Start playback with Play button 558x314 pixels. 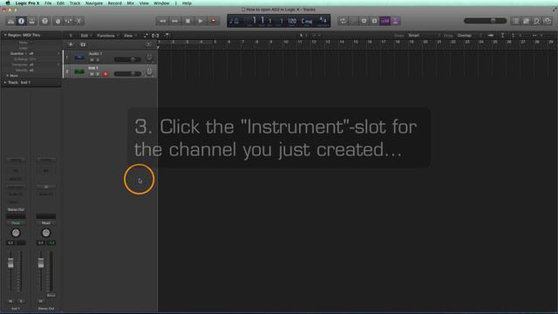click(201, 21)
